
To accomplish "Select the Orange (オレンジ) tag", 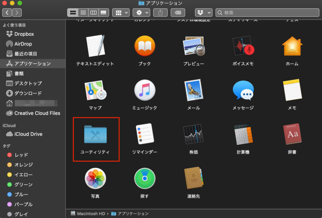I will pyautogui.click(x=33, y=165).
